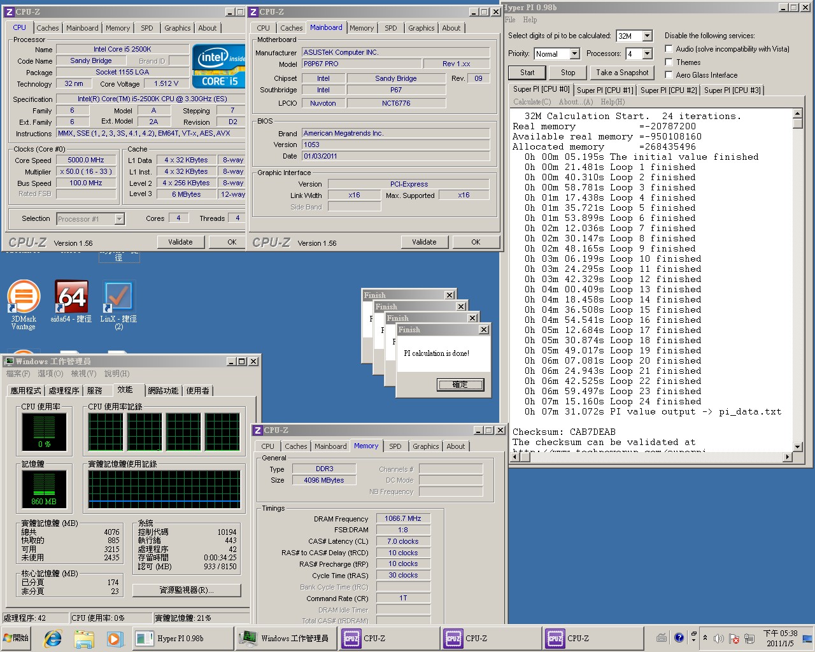815x652 pixels.
Task: Click the 資源監視器(R) button
Action: pos(187,590)
